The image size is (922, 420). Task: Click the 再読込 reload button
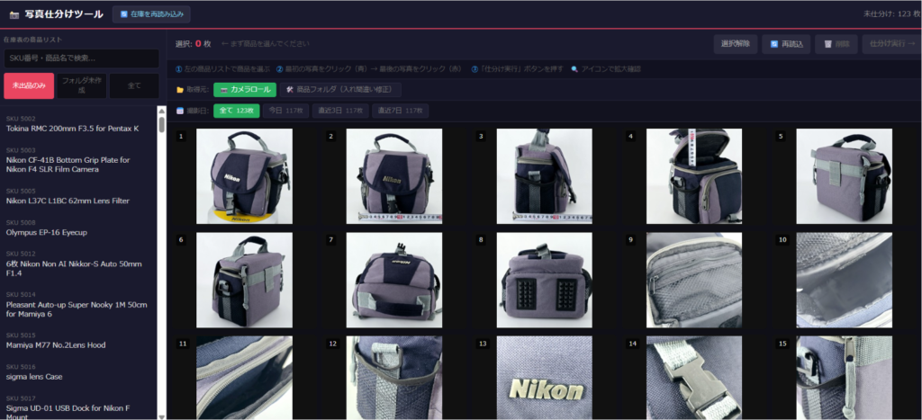coord(786,44)
